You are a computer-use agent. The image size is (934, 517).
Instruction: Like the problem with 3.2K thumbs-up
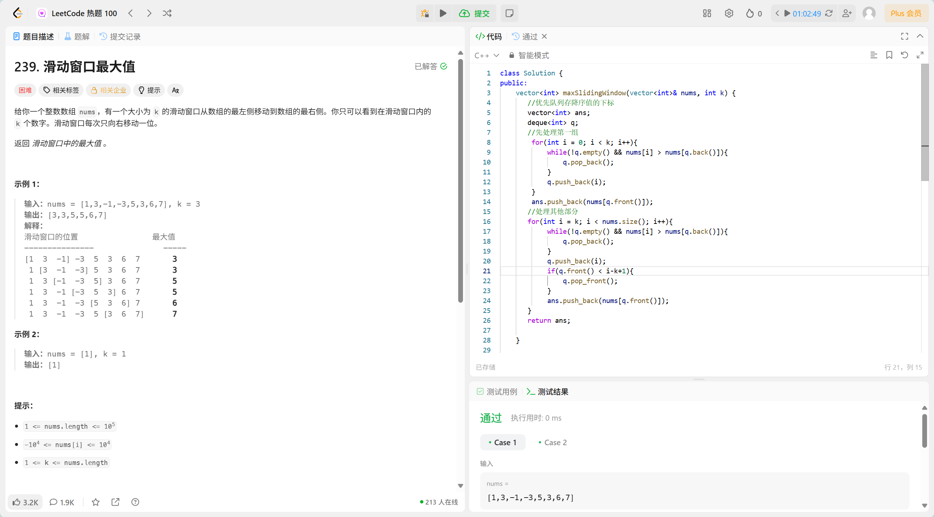click(25, 502)
